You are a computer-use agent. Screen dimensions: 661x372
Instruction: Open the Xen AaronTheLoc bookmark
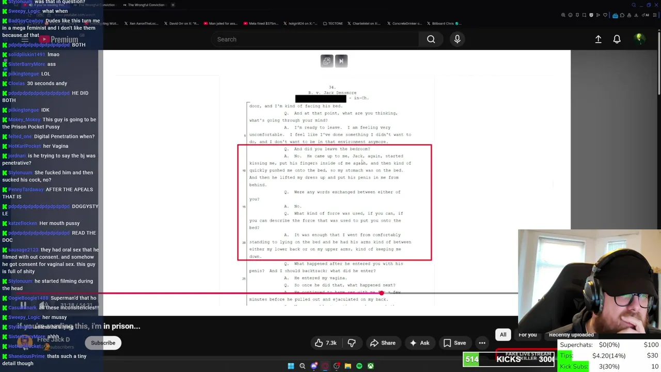(141, 23)
